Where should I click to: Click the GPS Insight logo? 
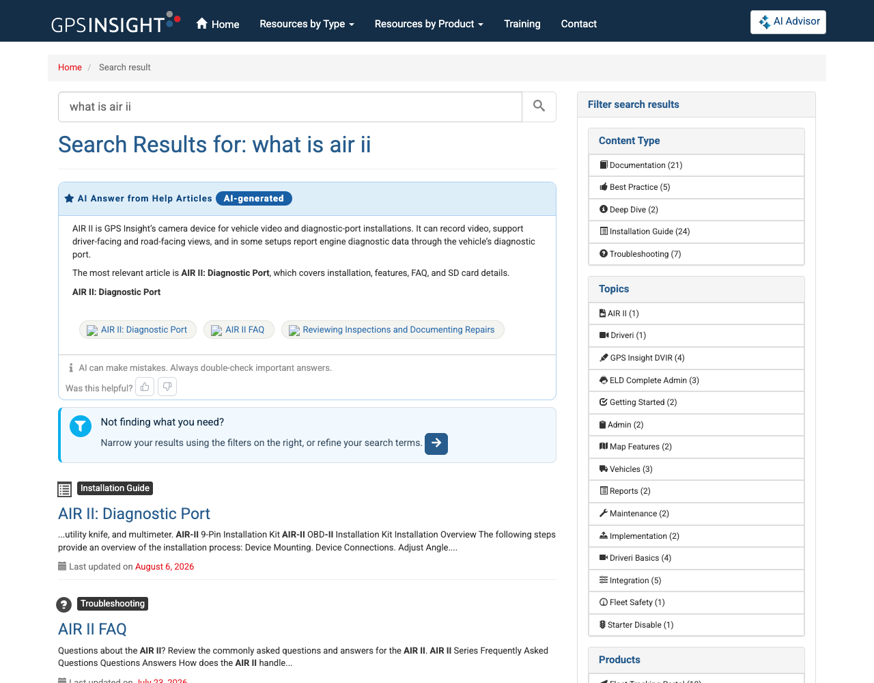(x=116, y=23)
